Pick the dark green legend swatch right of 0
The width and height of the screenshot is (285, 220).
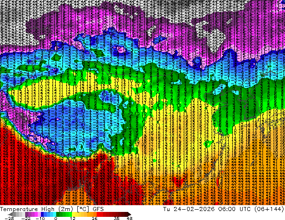tap(58, 214)
